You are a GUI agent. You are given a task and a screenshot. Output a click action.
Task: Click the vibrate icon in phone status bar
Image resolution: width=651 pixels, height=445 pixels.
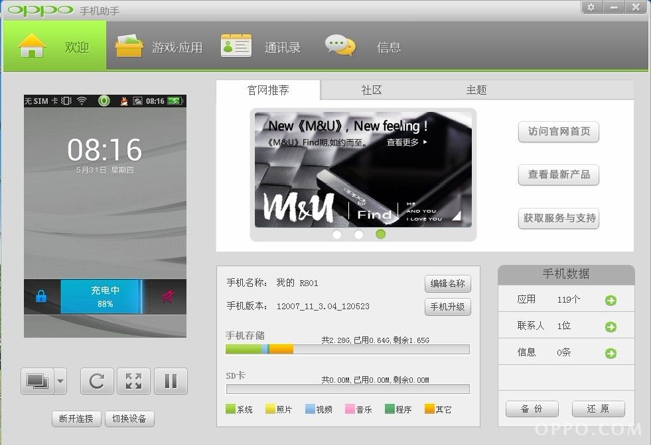[x=66, y=101]
